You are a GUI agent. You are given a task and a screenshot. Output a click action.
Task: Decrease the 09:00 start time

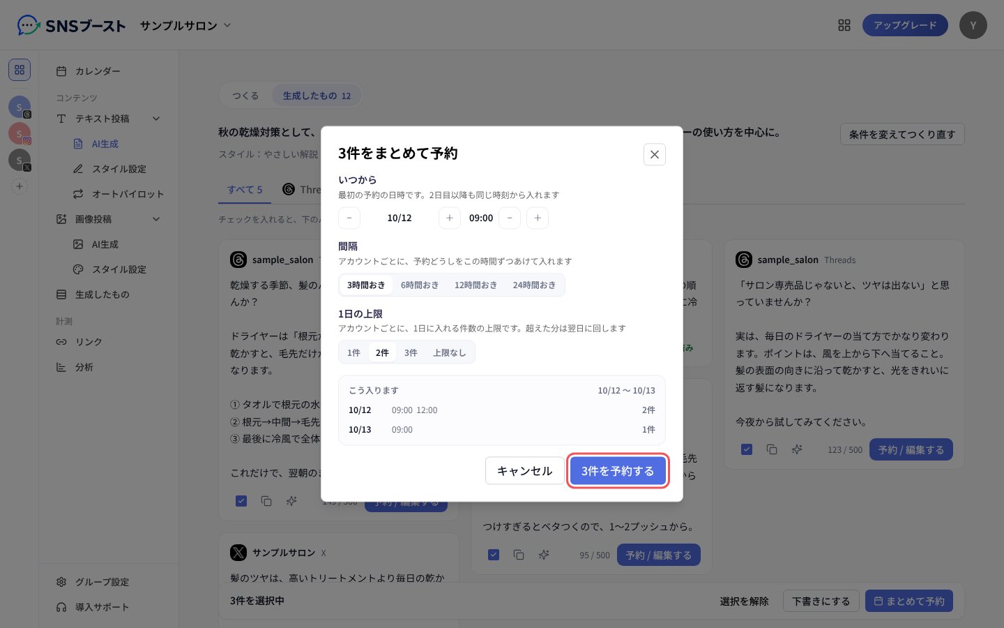click(510, 218)
